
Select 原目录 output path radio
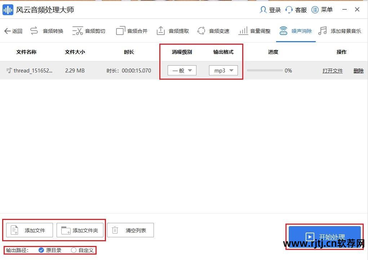(41, 250)
